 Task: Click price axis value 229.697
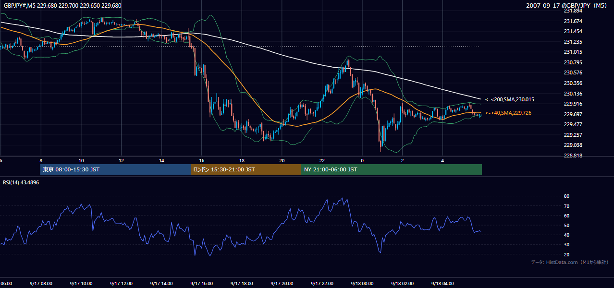[x=573, y=114]
